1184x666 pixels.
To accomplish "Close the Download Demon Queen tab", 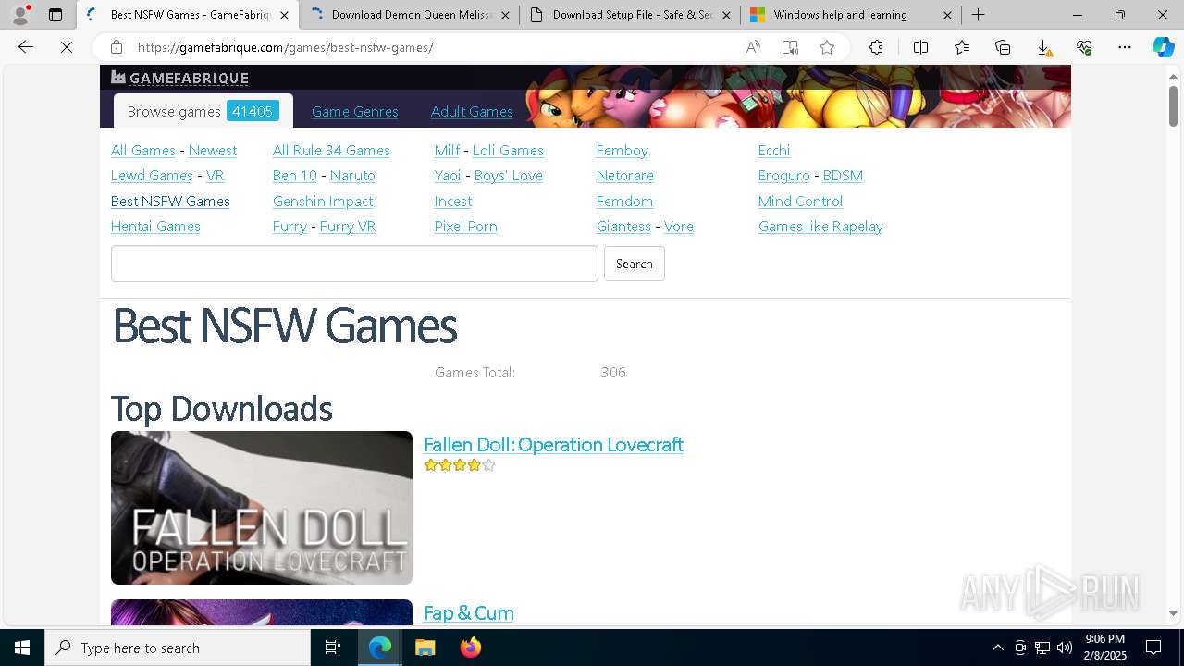I will tap(505, 15).
